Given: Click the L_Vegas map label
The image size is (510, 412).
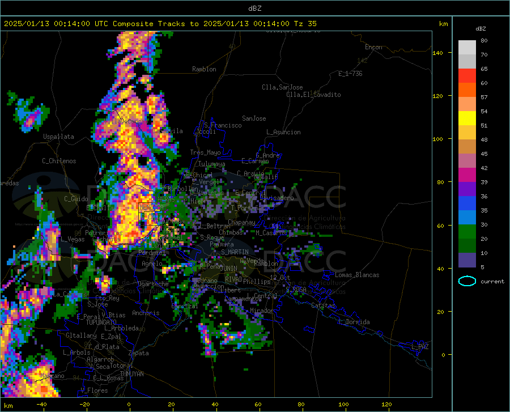Looking at the screenshot, I should coord(73,239).
